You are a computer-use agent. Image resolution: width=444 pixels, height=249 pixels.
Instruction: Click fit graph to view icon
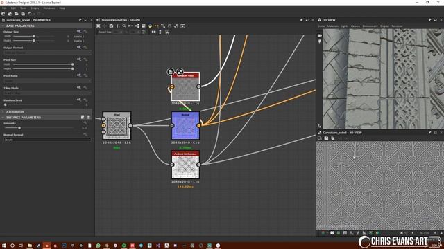99,26
